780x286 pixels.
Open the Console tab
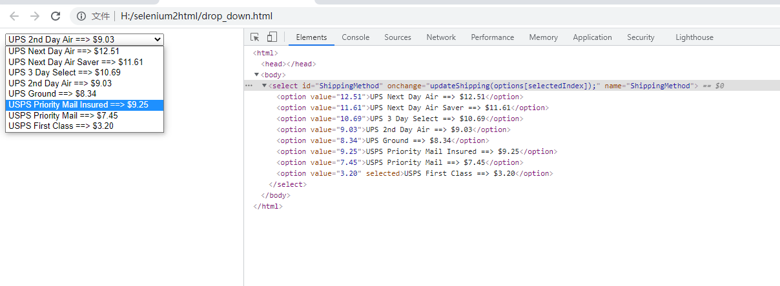(x=356, y=37)
